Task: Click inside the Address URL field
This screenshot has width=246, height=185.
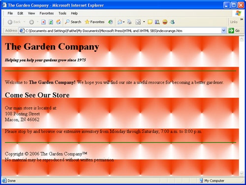Action: click(x=122, y=31)
